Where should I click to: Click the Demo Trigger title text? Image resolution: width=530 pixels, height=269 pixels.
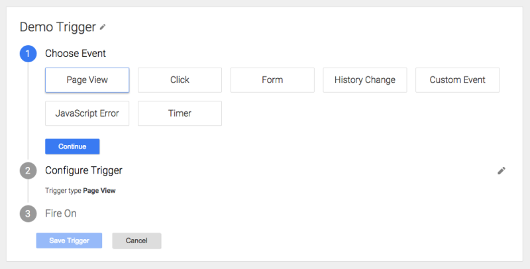tap(58, 27)
